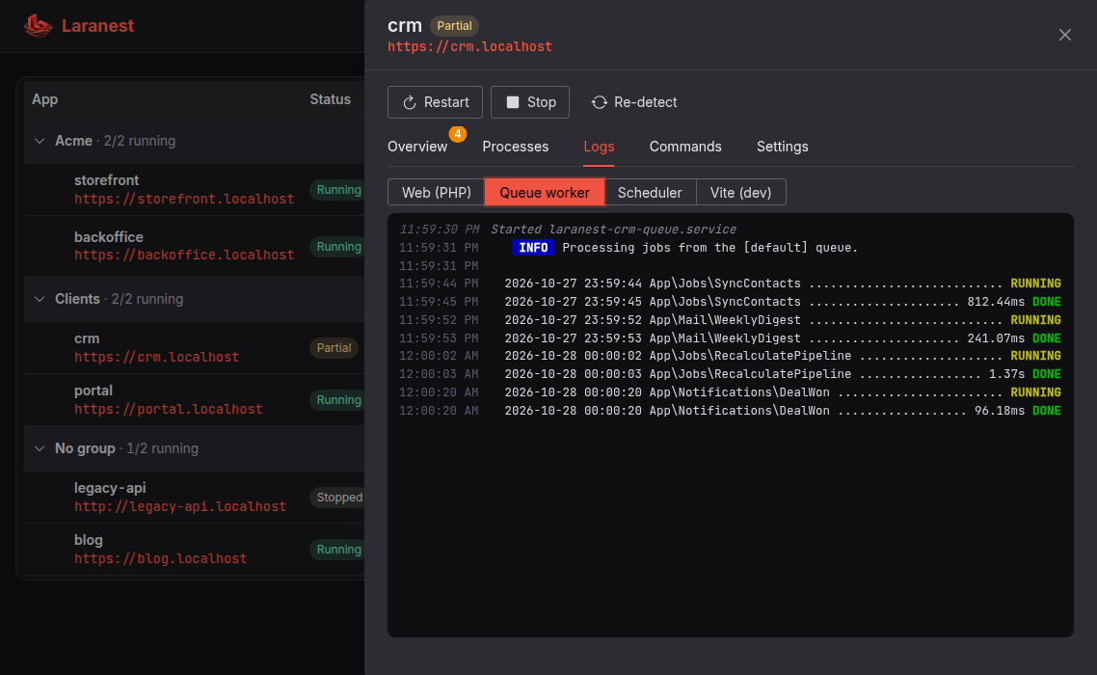Click the orange 4 badge on Overview
This screenshot has height=675, width=1097.
(458, 134)
